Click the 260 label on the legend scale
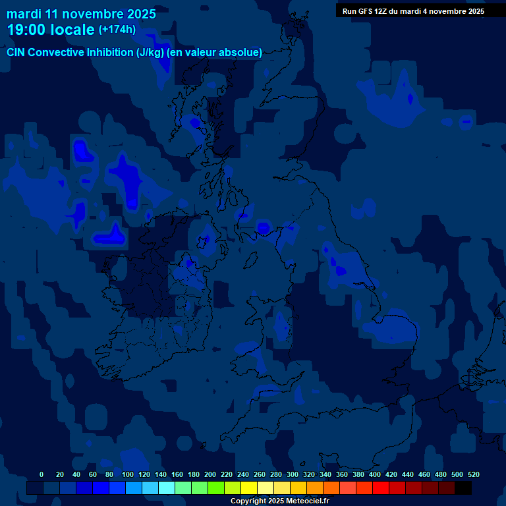The image size is (506, 506). pos(260,474)
